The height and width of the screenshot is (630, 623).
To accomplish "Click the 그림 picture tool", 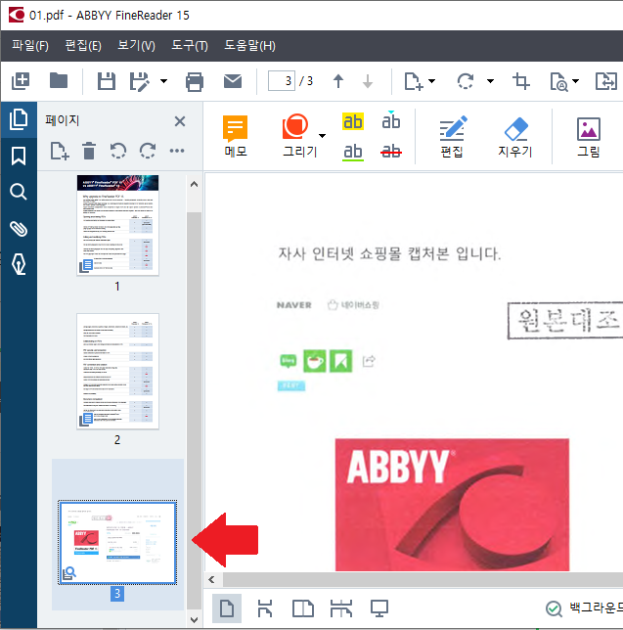I will 589,136.
